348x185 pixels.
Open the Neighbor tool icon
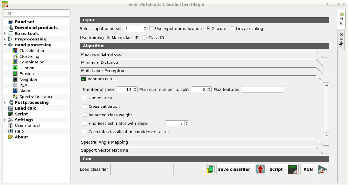click(15, 80)
